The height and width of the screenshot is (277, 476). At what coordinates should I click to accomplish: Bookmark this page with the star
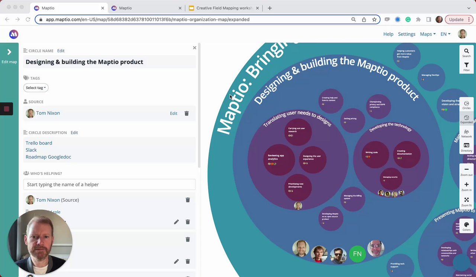point(374,19)
